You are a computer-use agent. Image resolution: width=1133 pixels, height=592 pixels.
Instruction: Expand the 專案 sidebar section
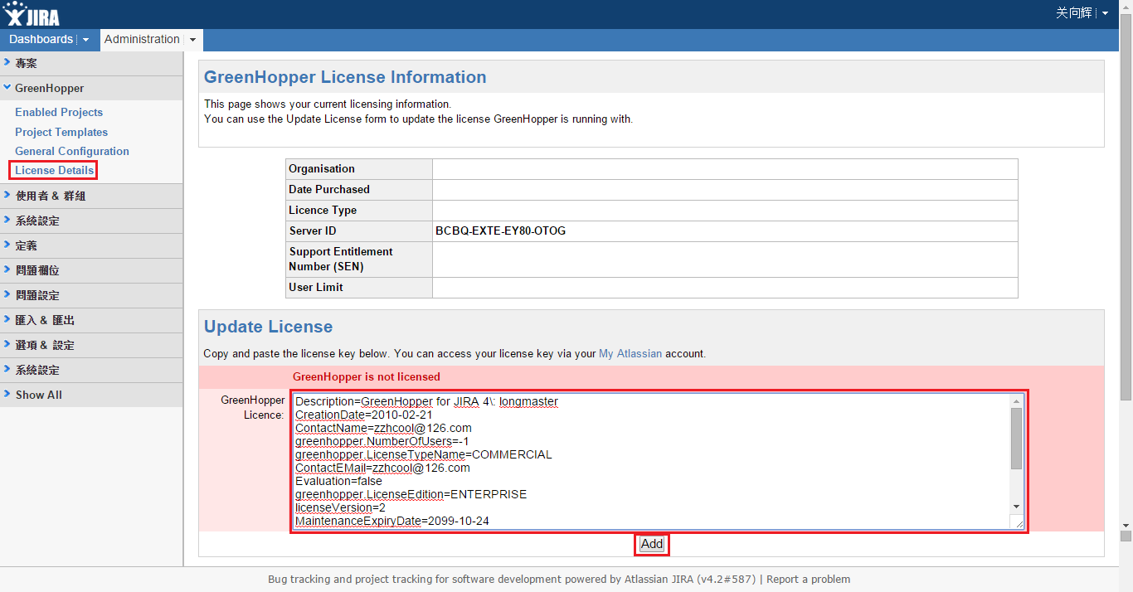91,63
